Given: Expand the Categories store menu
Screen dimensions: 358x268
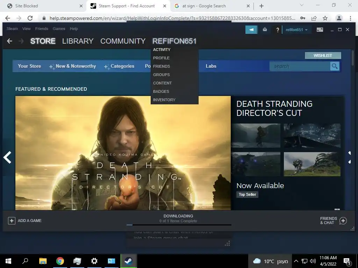Looking at the screenshot, I should pyautogui.click(x=119, y=66).
